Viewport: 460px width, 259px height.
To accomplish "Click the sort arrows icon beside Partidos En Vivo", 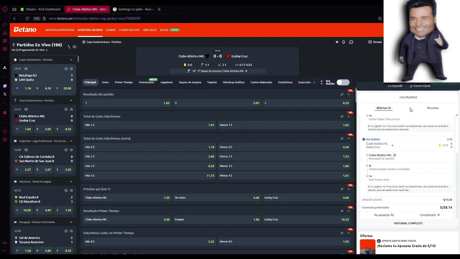I will 69,47.
